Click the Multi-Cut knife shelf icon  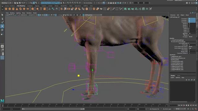[x=113, y=9]
